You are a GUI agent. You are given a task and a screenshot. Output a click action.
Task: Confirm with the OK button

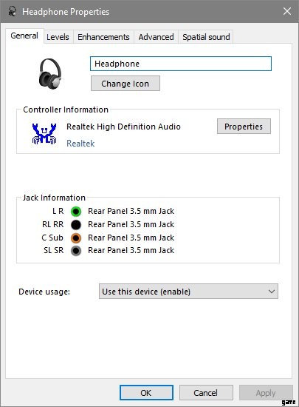tap(146, 393)
